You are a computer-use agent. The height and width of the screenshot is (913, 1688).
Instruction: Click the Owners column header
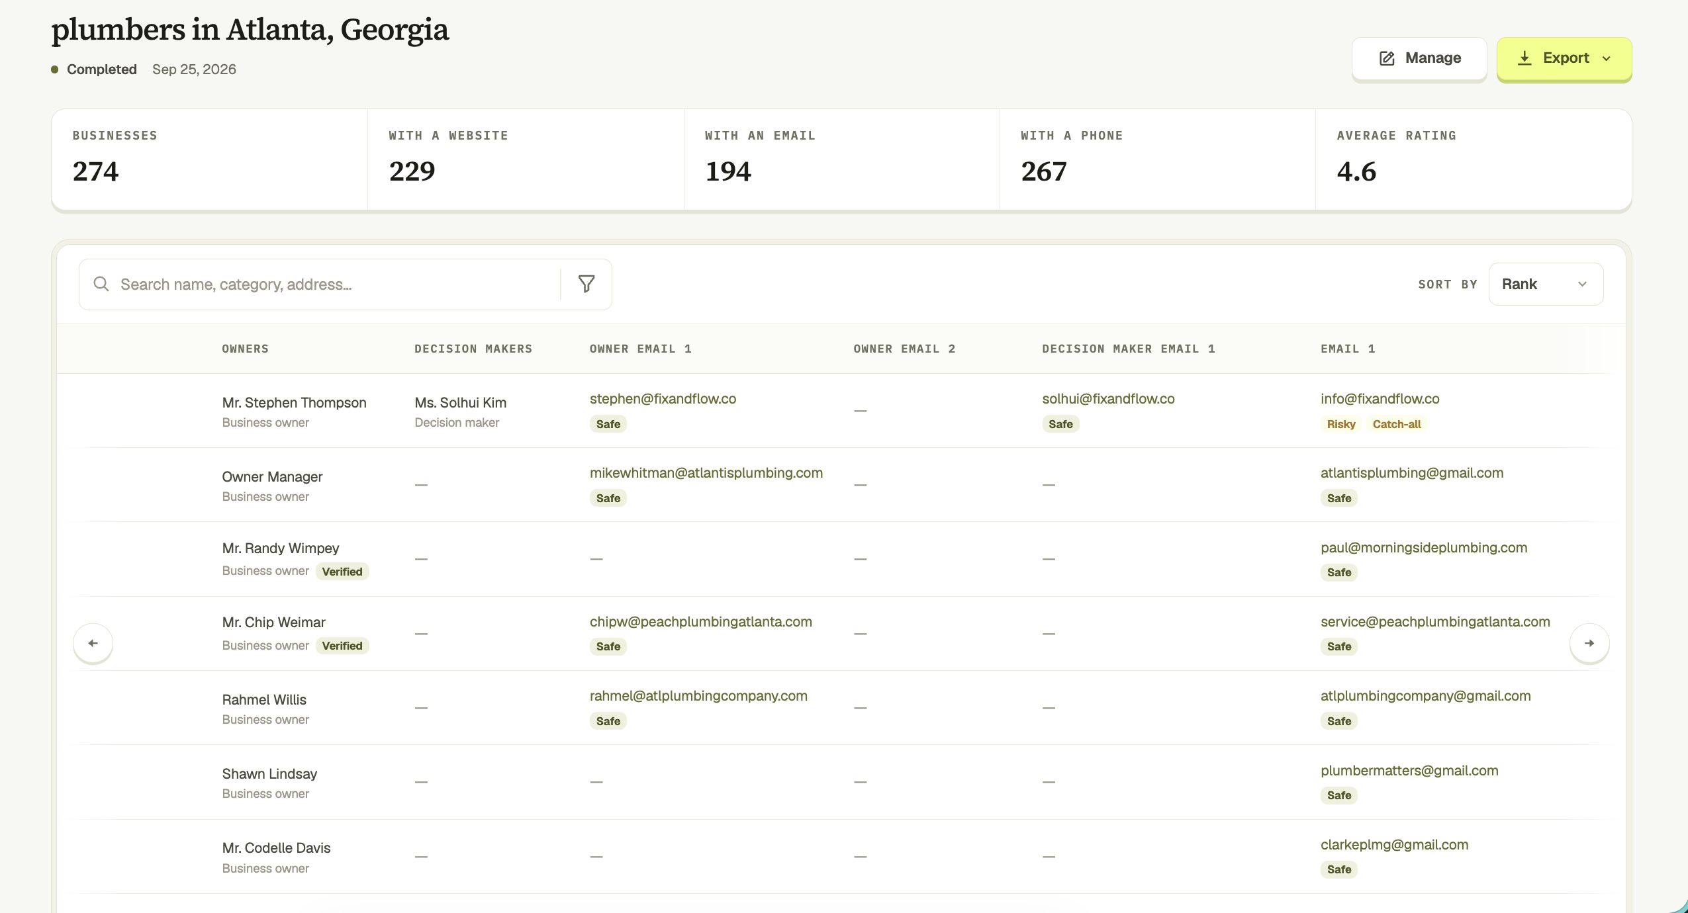tap(245, 349)
